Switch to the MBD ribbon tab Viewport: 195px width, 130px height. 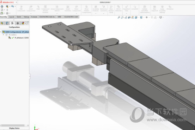60,17
